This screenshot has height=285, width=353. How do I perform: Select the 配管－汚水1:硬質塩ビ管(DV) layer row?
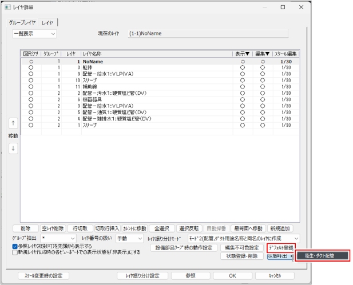coord(117,93)
